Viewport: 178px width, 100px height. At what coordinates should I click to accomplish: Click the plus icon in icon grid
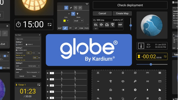[x=98, y=90]
